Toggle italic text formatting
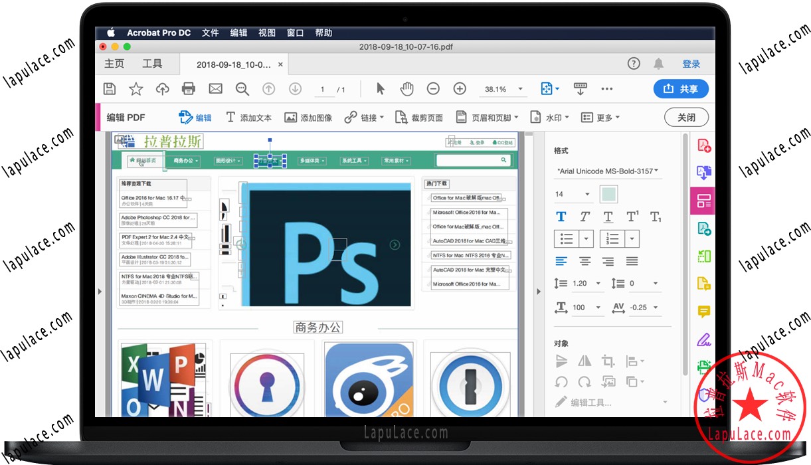The width and height of the screenshot is (811, 465). click(x=585, y=216)
